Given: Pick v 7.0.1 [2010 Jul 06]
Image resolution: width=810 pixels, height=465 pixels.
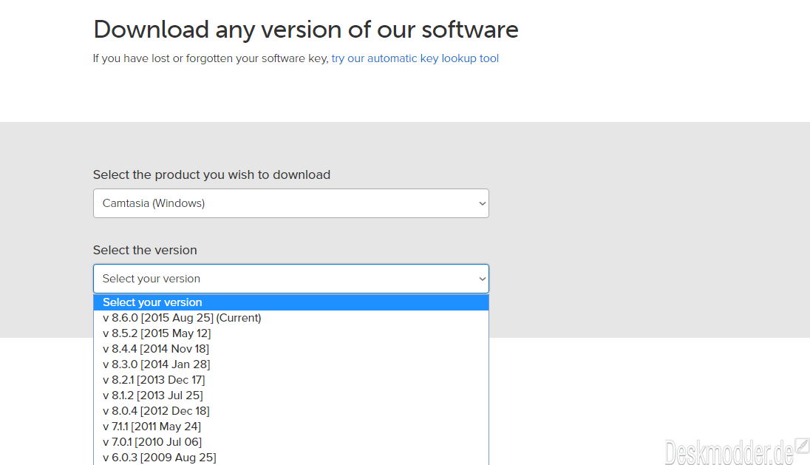Looking at the screenshot, I should [291, 442].
